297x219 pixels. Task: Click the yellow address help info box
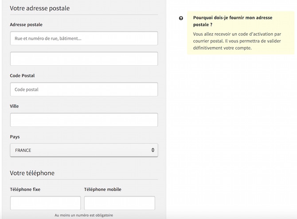click(241, 33)
